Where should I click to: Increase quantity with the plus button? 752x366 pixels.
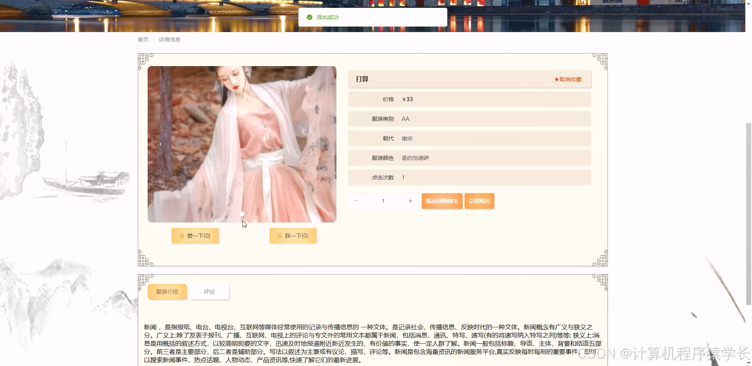410,201
